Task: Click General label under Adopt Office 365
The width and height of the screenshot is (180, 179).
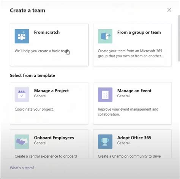Action: pos(123,143)
